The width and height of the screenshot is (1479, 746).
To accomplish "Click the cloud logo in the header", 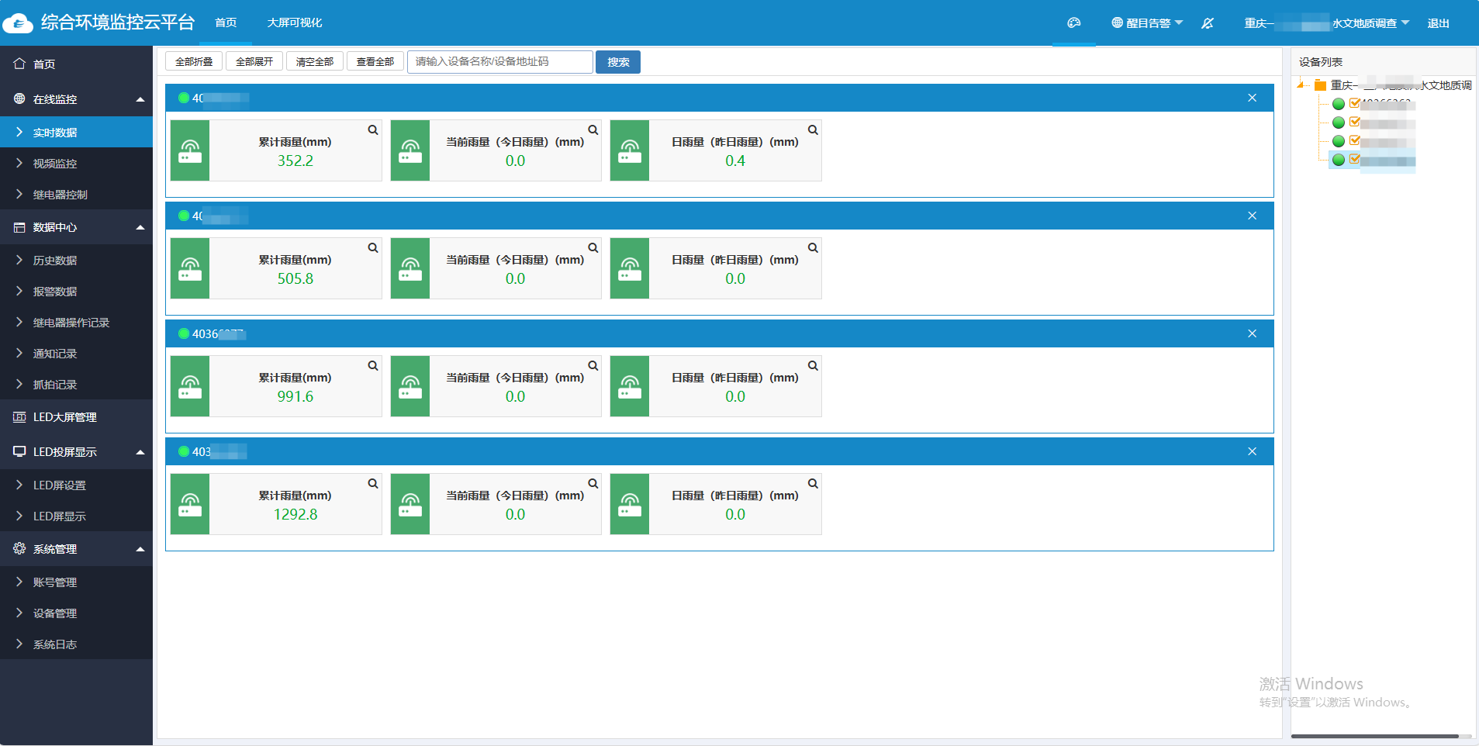I will (18, 23).
